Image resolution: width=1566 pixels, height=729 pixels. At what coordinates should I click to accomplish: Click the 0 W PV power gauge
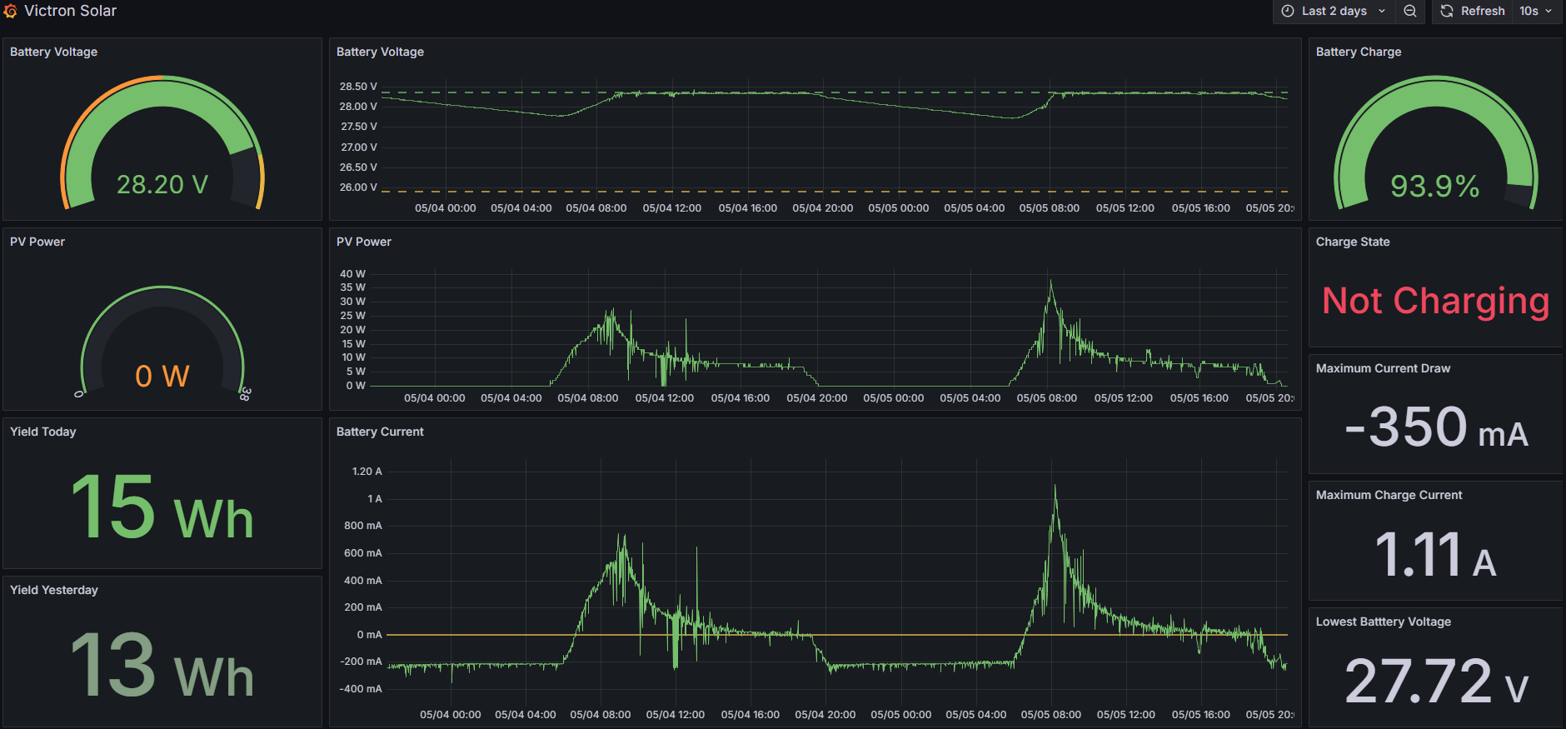[162, 375]
